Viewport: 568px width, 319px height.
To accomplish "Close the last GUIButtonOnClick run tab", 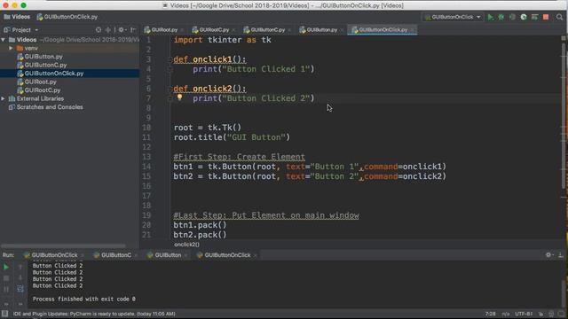I will coord(256,255).
